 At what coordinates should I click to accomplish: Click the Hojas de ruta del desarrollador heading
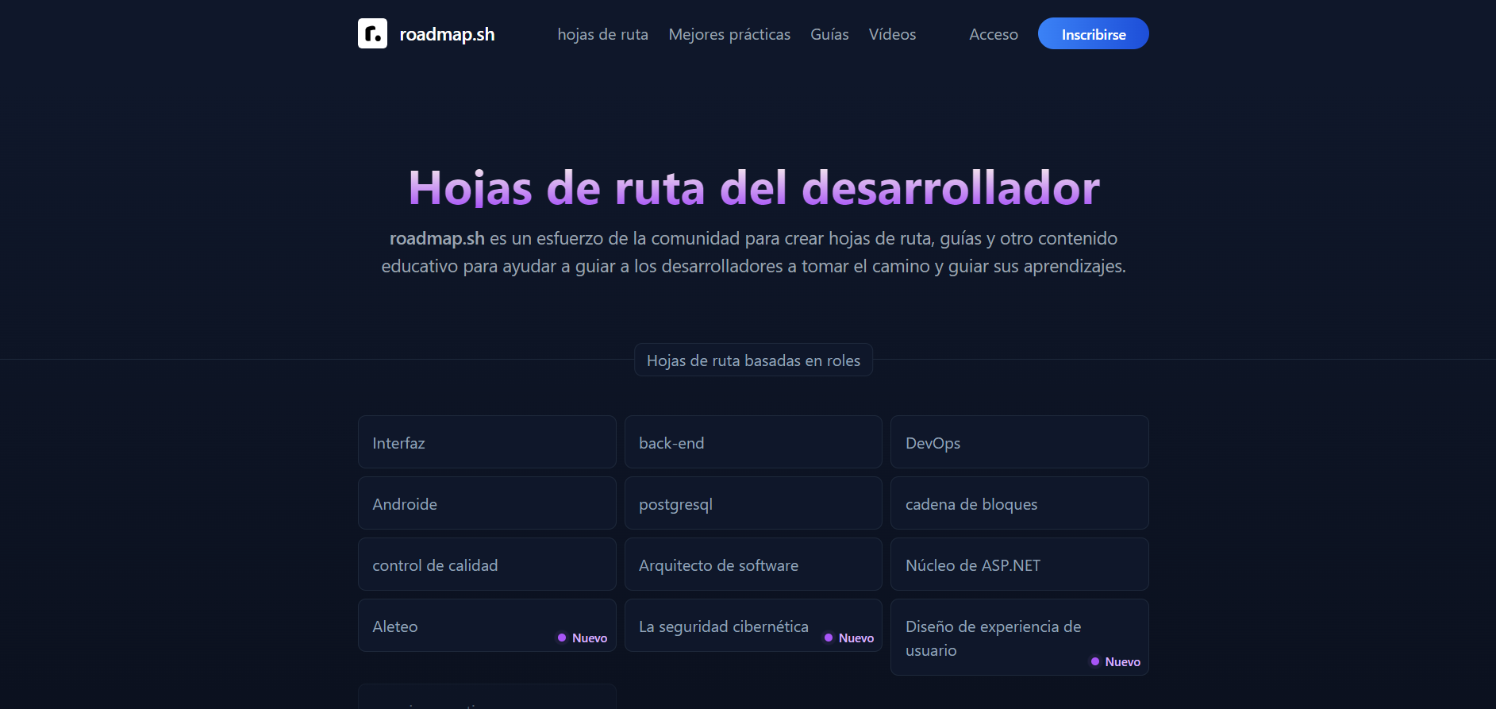tap(753, 188)
